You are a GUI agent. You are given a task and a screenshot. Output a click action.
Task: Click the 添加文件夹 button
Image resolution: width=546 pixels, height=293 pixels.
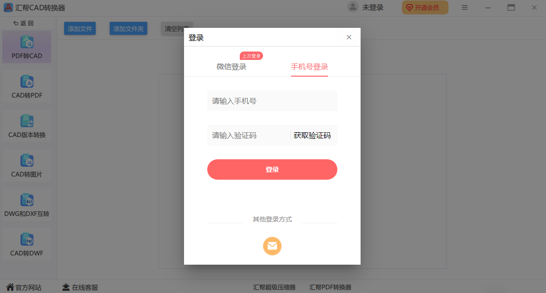click(x=129, y=28)
